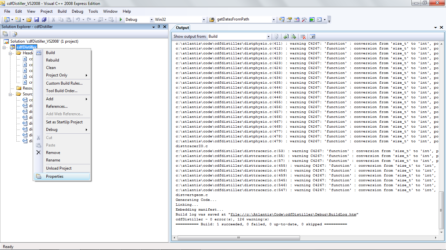Click Set as StartUp Project

(64, 122)
